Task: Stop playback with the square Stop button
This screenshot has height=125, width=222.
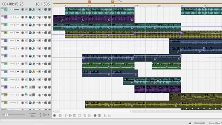Action: pos(79,116)
